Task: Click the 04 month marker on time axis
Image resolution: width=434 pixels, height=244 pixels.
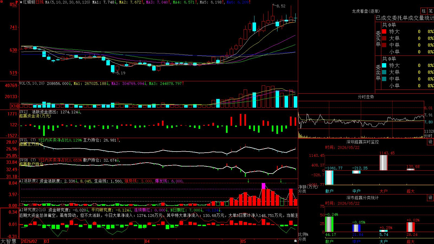Action: [147, 241]
